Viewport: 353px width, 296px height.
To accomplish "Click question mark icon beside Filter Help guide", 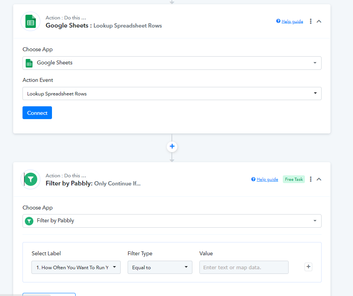I will 253,179.
